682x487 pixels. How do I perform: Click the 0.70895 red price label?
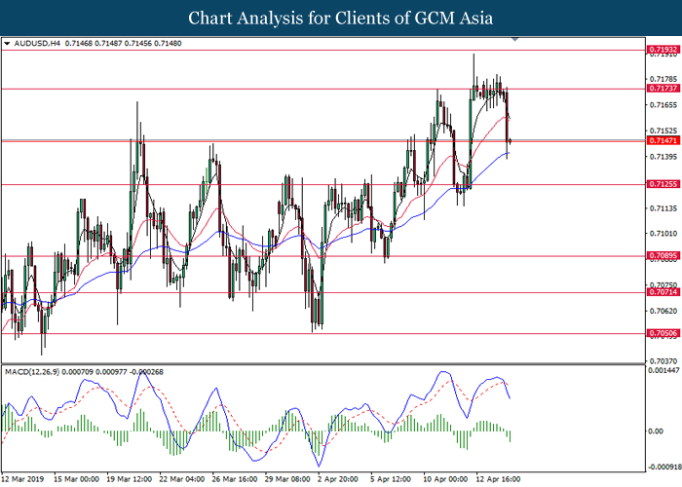tap(663, 257)
